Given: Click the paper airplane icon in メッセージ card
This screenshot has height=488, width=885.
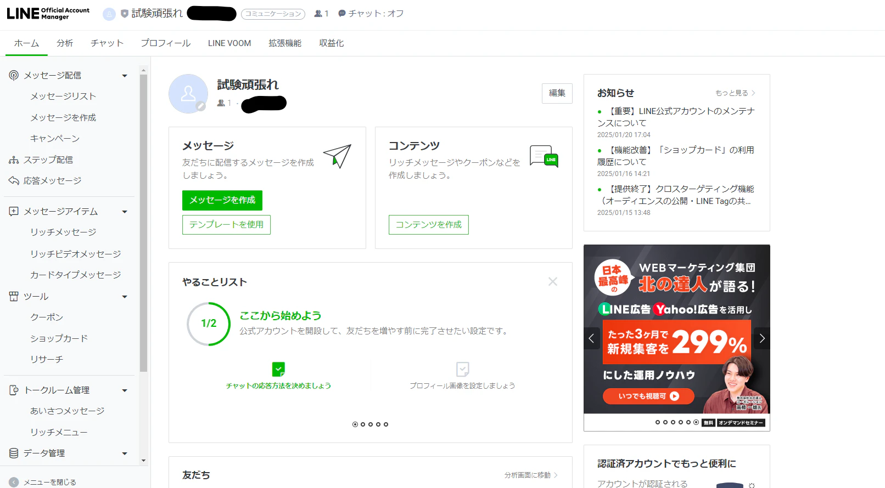Looking at the screenshot, I should [337, 156].
